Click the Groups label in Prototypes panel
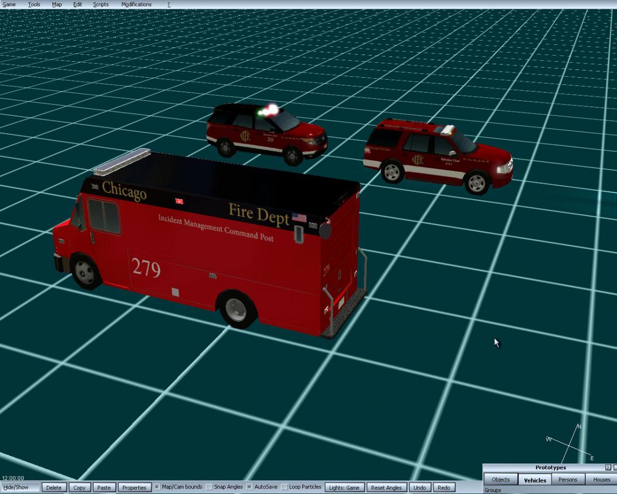617x494 pixels. 493,490
